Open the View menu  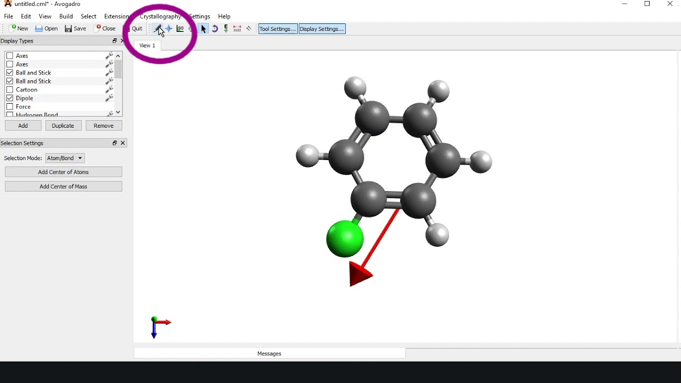[45, 16]
